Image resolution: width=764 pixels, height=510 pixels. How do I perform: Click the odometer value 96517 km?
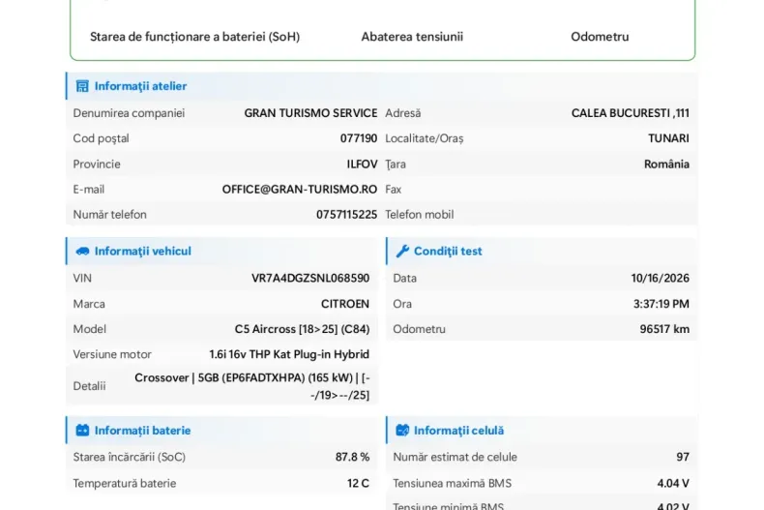pyautogui.click(x=664, y=329)
